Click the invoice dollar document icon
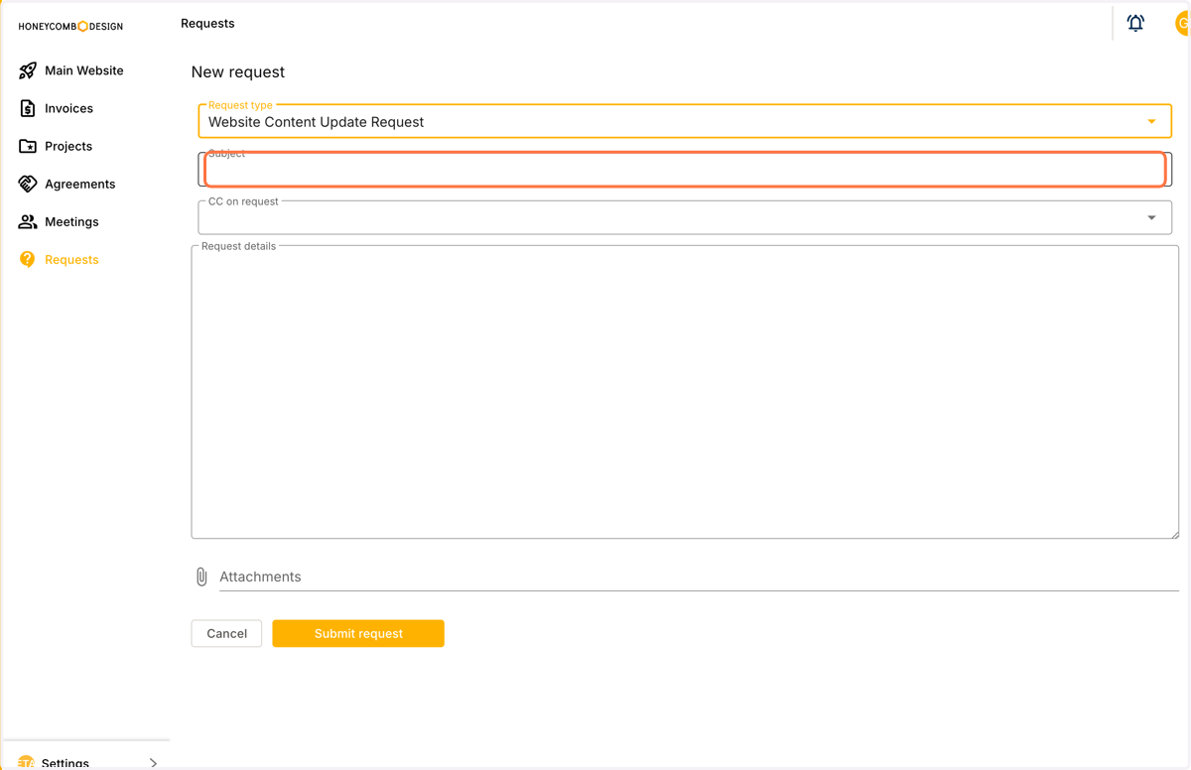The image size is (1191, 770). 28,108
